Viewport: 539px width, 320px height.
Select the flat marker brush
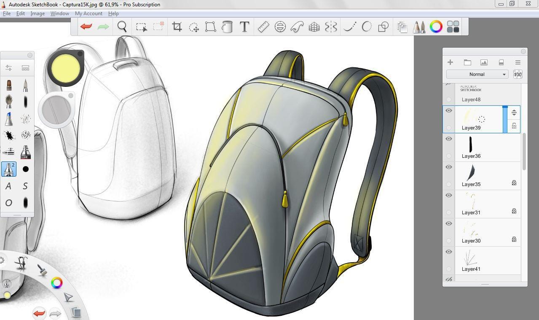pos(9,86)
